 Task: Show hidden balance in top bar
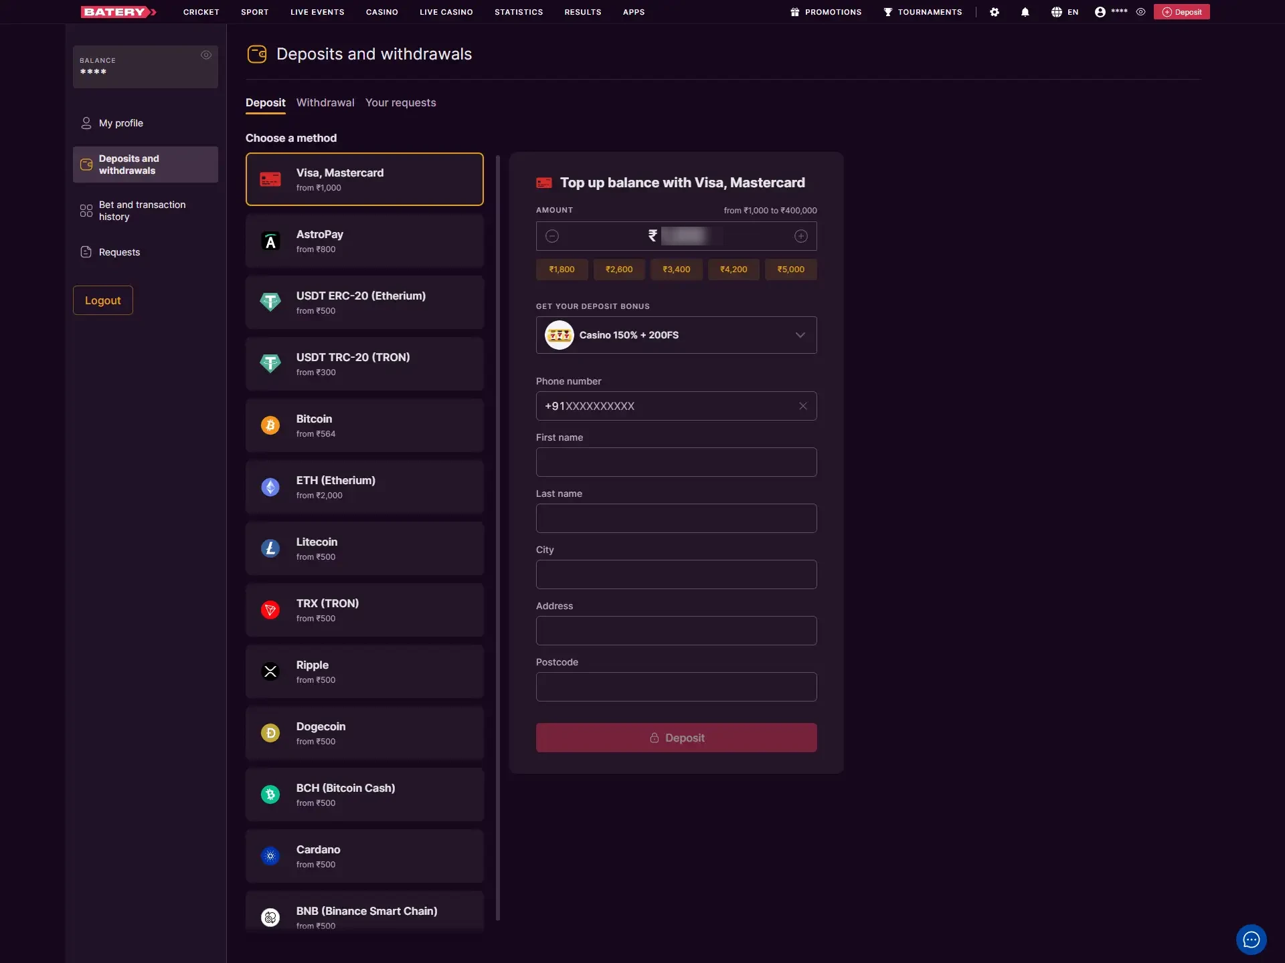point(1140,12)
